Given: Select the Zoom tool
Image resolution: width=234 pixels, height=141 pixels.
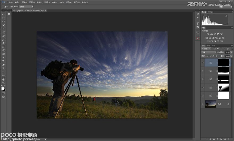Looking at the screenshot, I should coord(3,83).
